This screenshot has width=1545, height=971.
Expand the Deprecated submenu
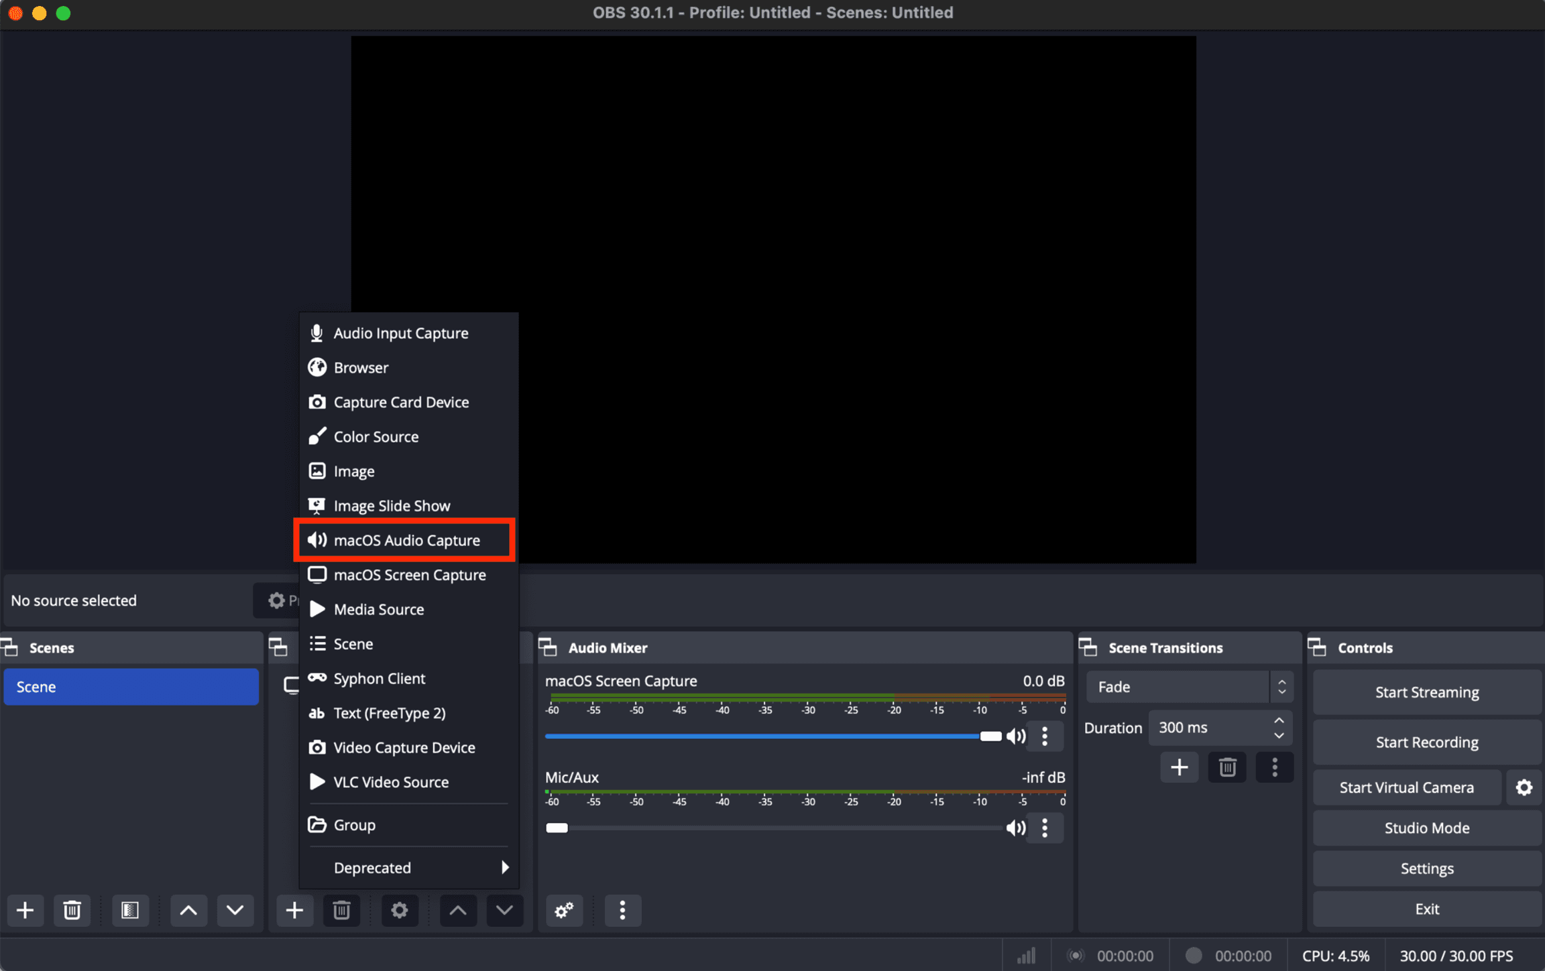coord(409,868)
